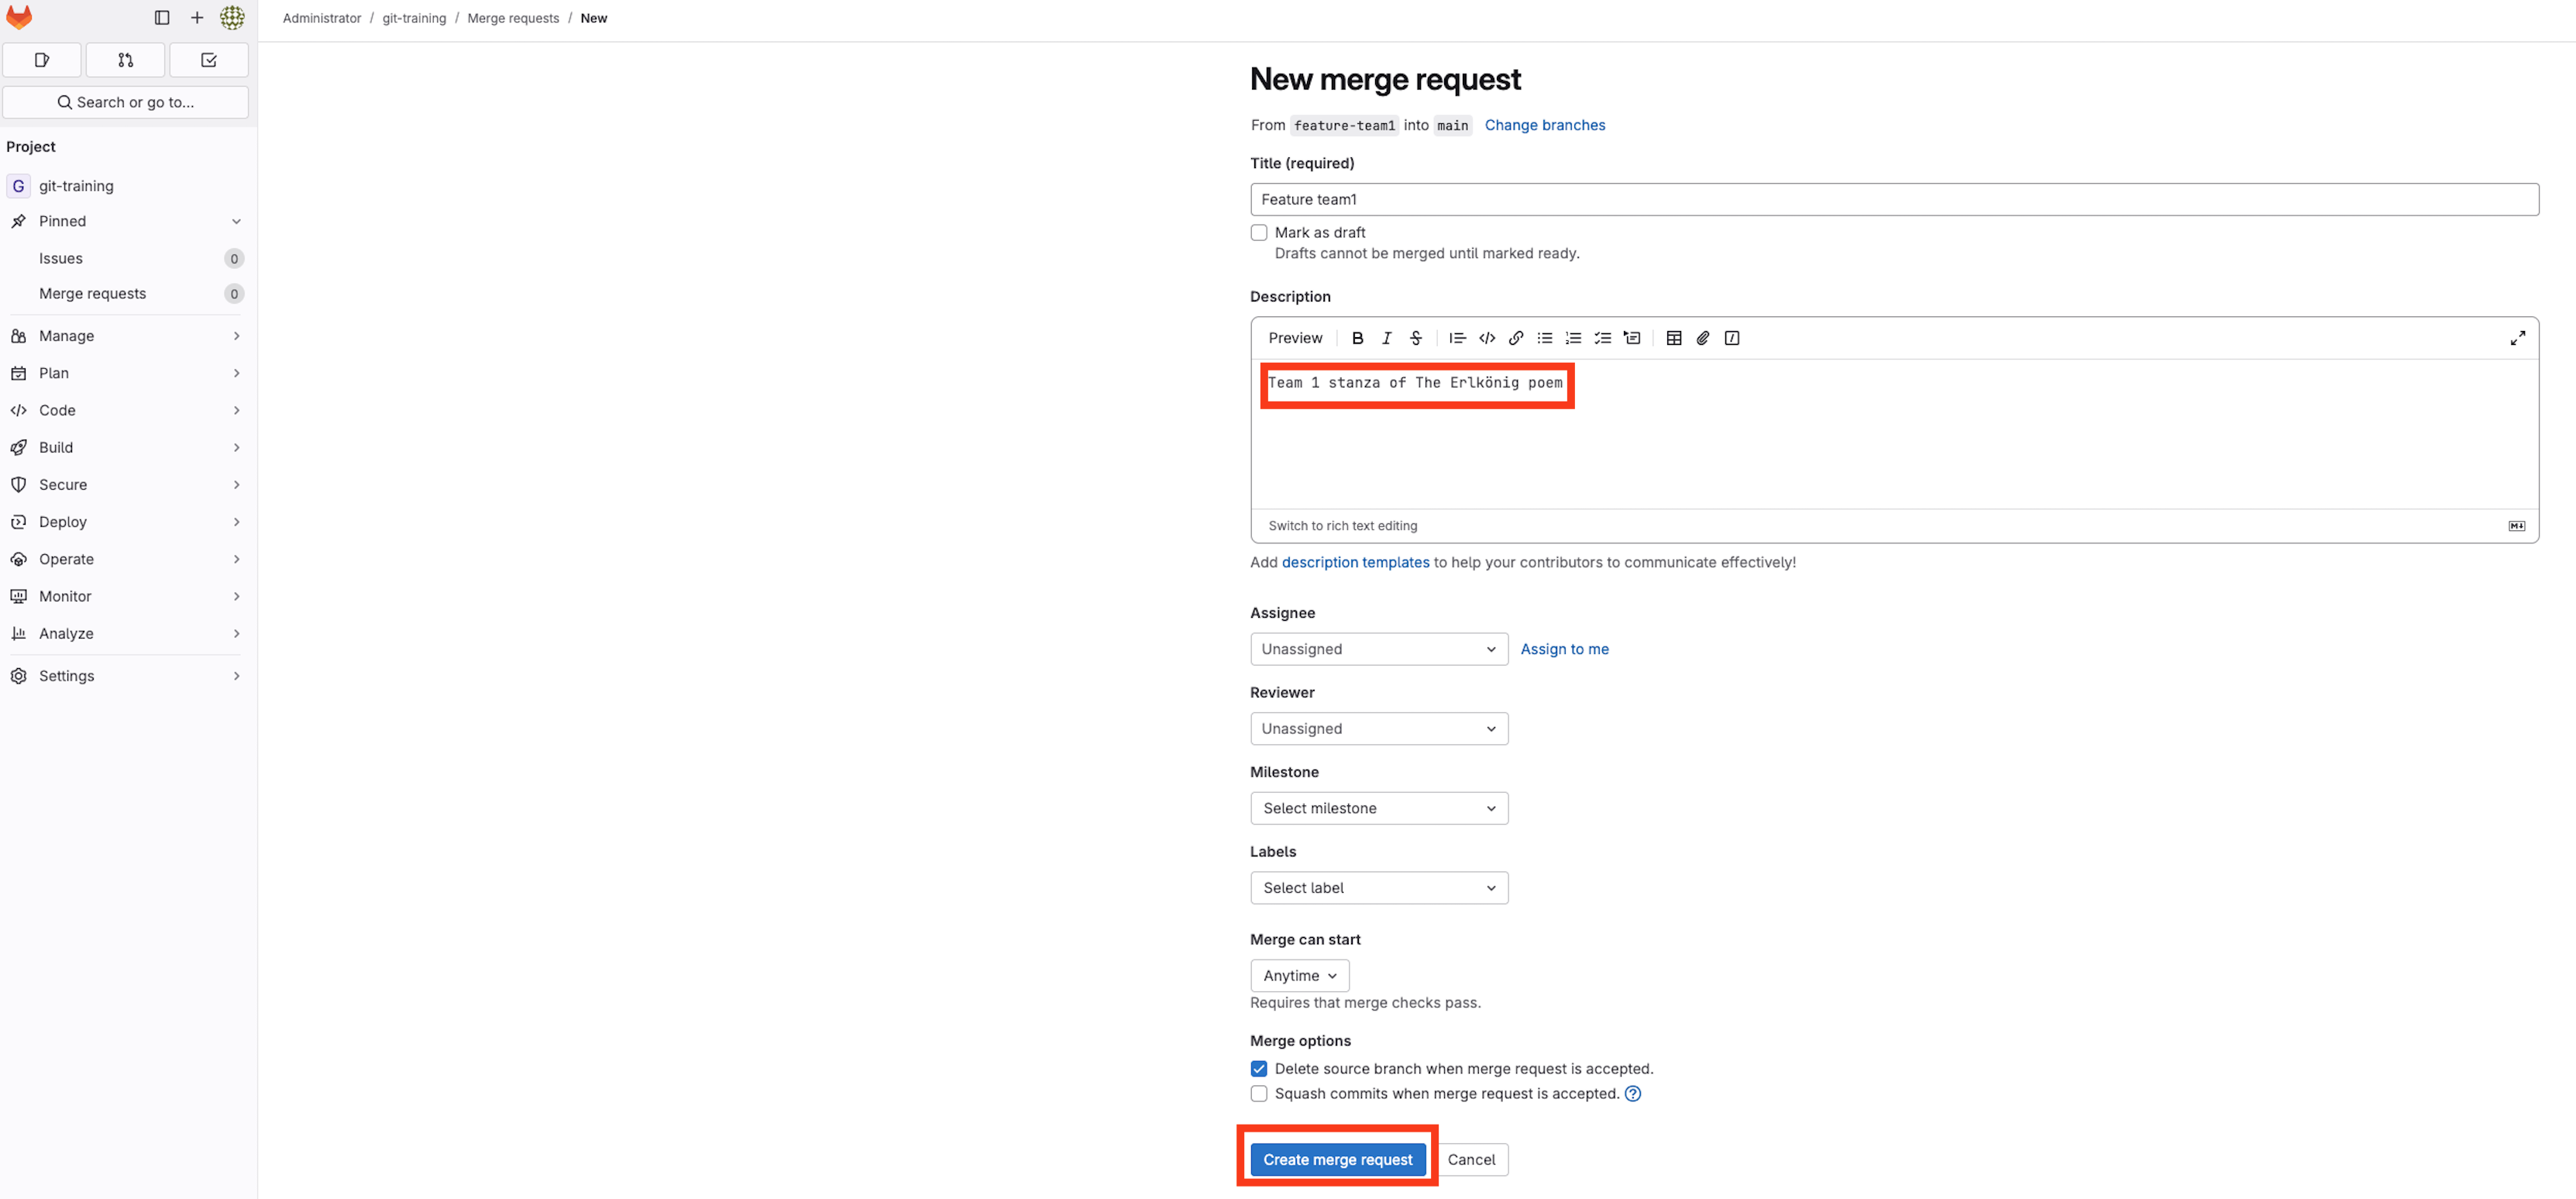Image resolution: width=2576 pixels, height=1199 pixels.
Task: Insert a code snippet with the toolbar
Action: pyautogui.click(x=1487, y=338)
